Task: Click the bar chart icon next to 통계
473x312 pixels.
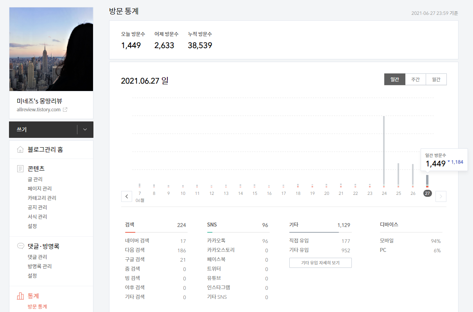Action: [x=20, y=296]
